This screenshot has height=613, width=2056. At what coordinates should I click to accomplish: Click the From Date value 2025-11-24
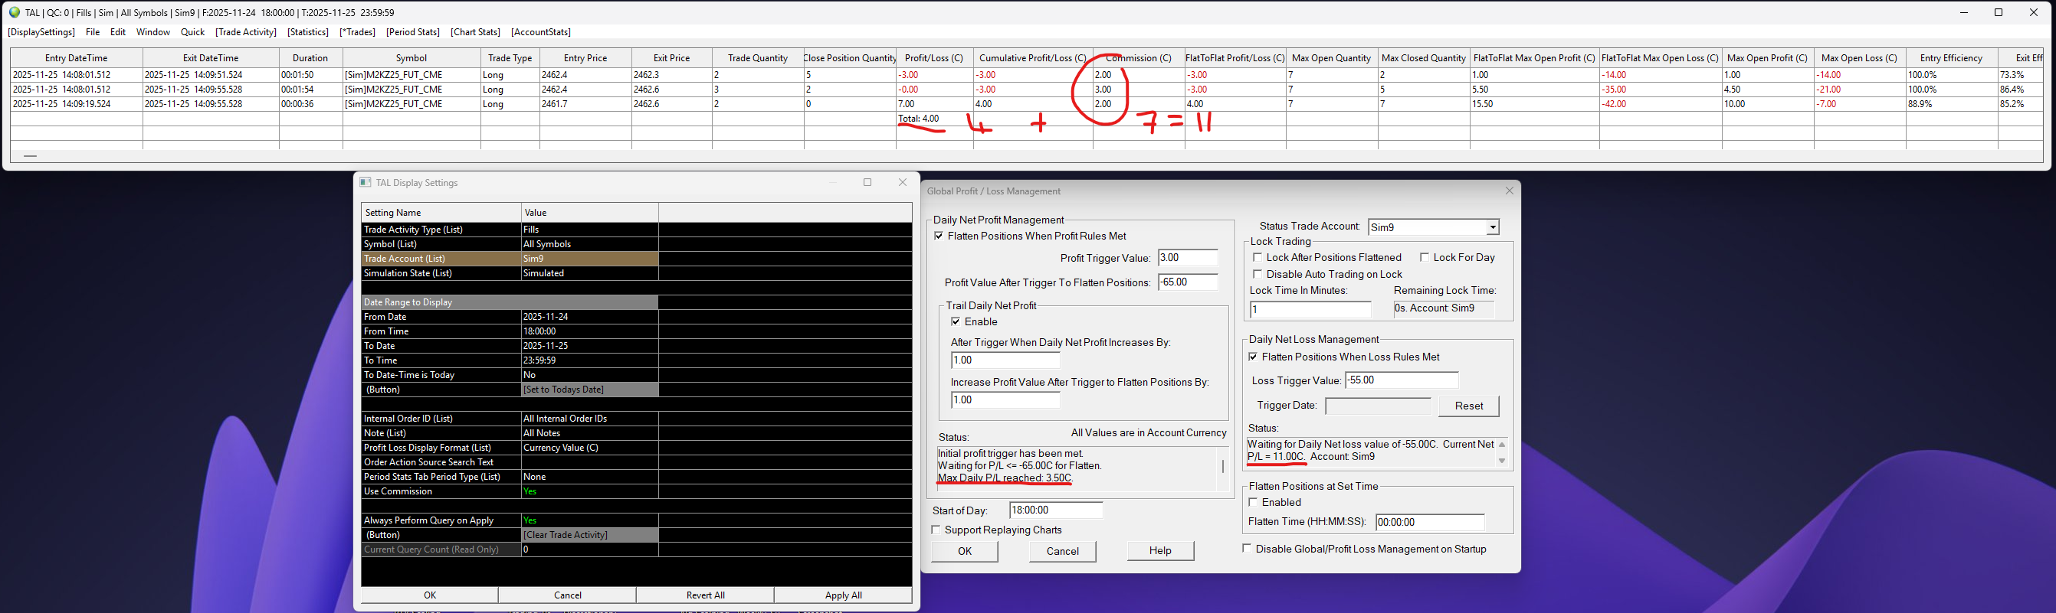point(589,317)
